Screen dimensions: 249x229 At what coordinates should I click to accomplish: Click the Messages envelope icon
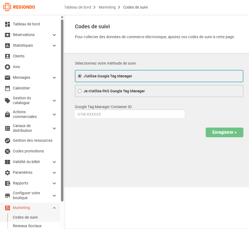tap(7, 77)
